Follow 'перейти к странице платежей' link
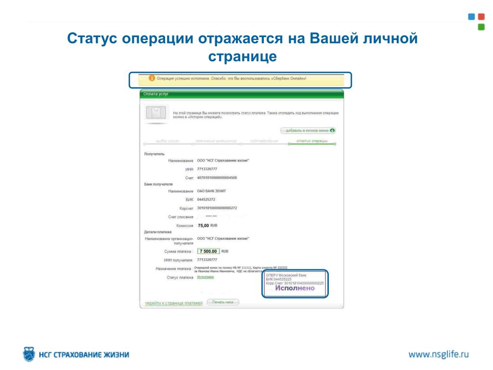 174,303
